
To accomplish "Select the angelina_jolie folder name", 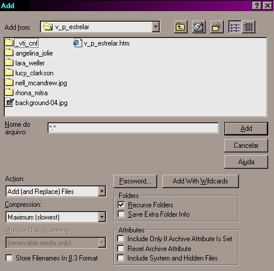I will point(34,53).
